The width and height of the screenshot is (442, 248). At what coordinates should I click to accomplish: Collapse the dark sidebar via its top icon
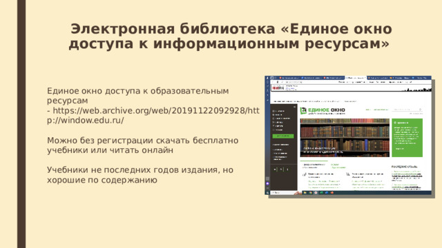[x=295, y=107]
